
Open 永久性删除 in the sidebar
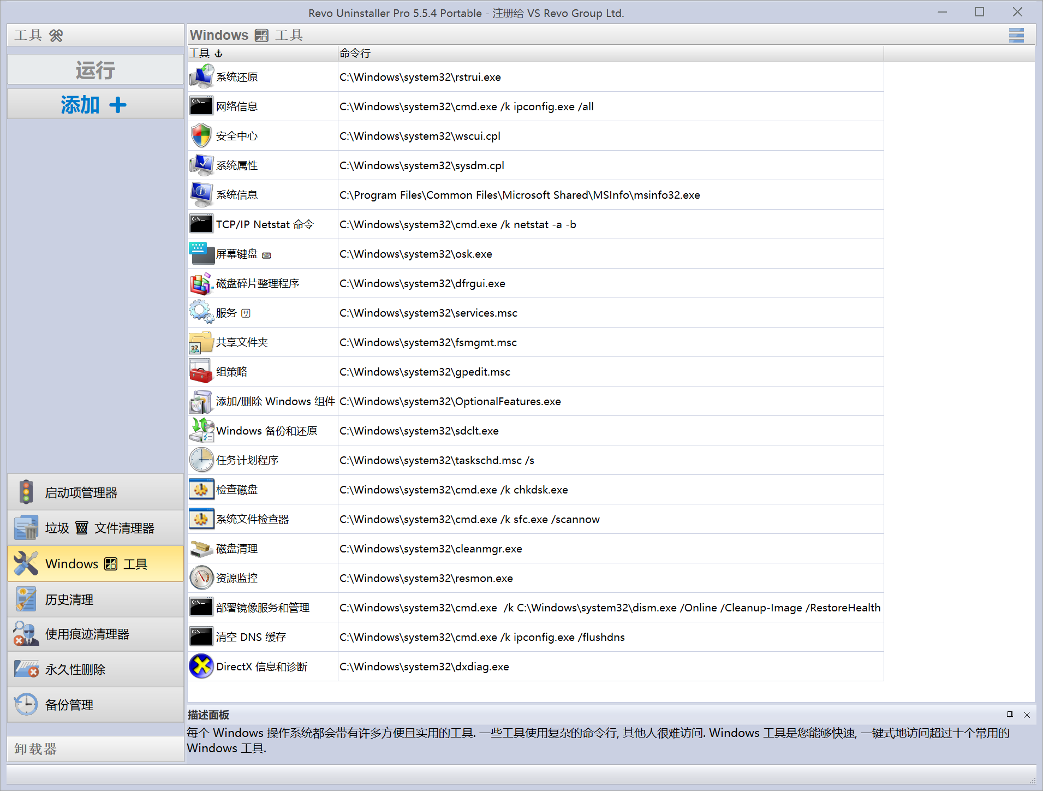[96, 669]
